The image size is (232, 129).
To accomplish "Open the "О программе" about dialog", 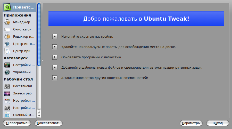I will tap(17, 123).
